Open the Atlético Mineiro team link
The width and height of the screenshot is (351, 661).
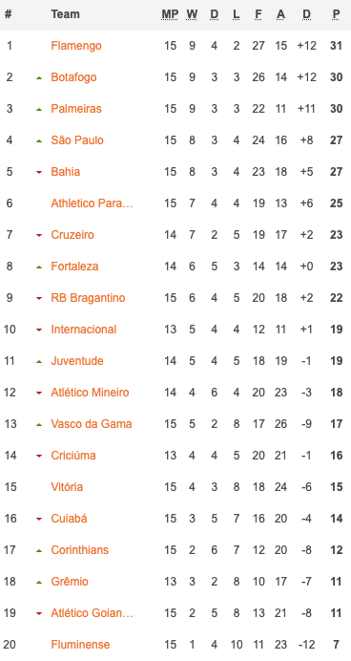click(90, 393)
